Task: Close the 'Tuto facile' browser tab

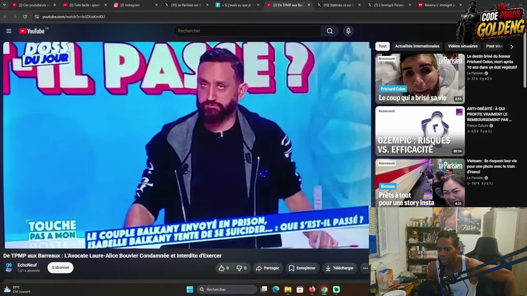Action: [105, 5]
